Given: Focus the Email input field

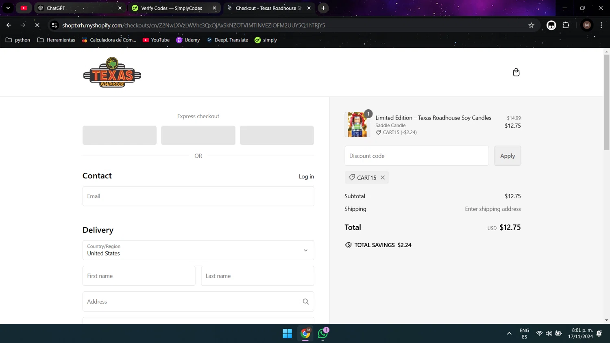Looking at the screenshot, I should click(198, 196).
